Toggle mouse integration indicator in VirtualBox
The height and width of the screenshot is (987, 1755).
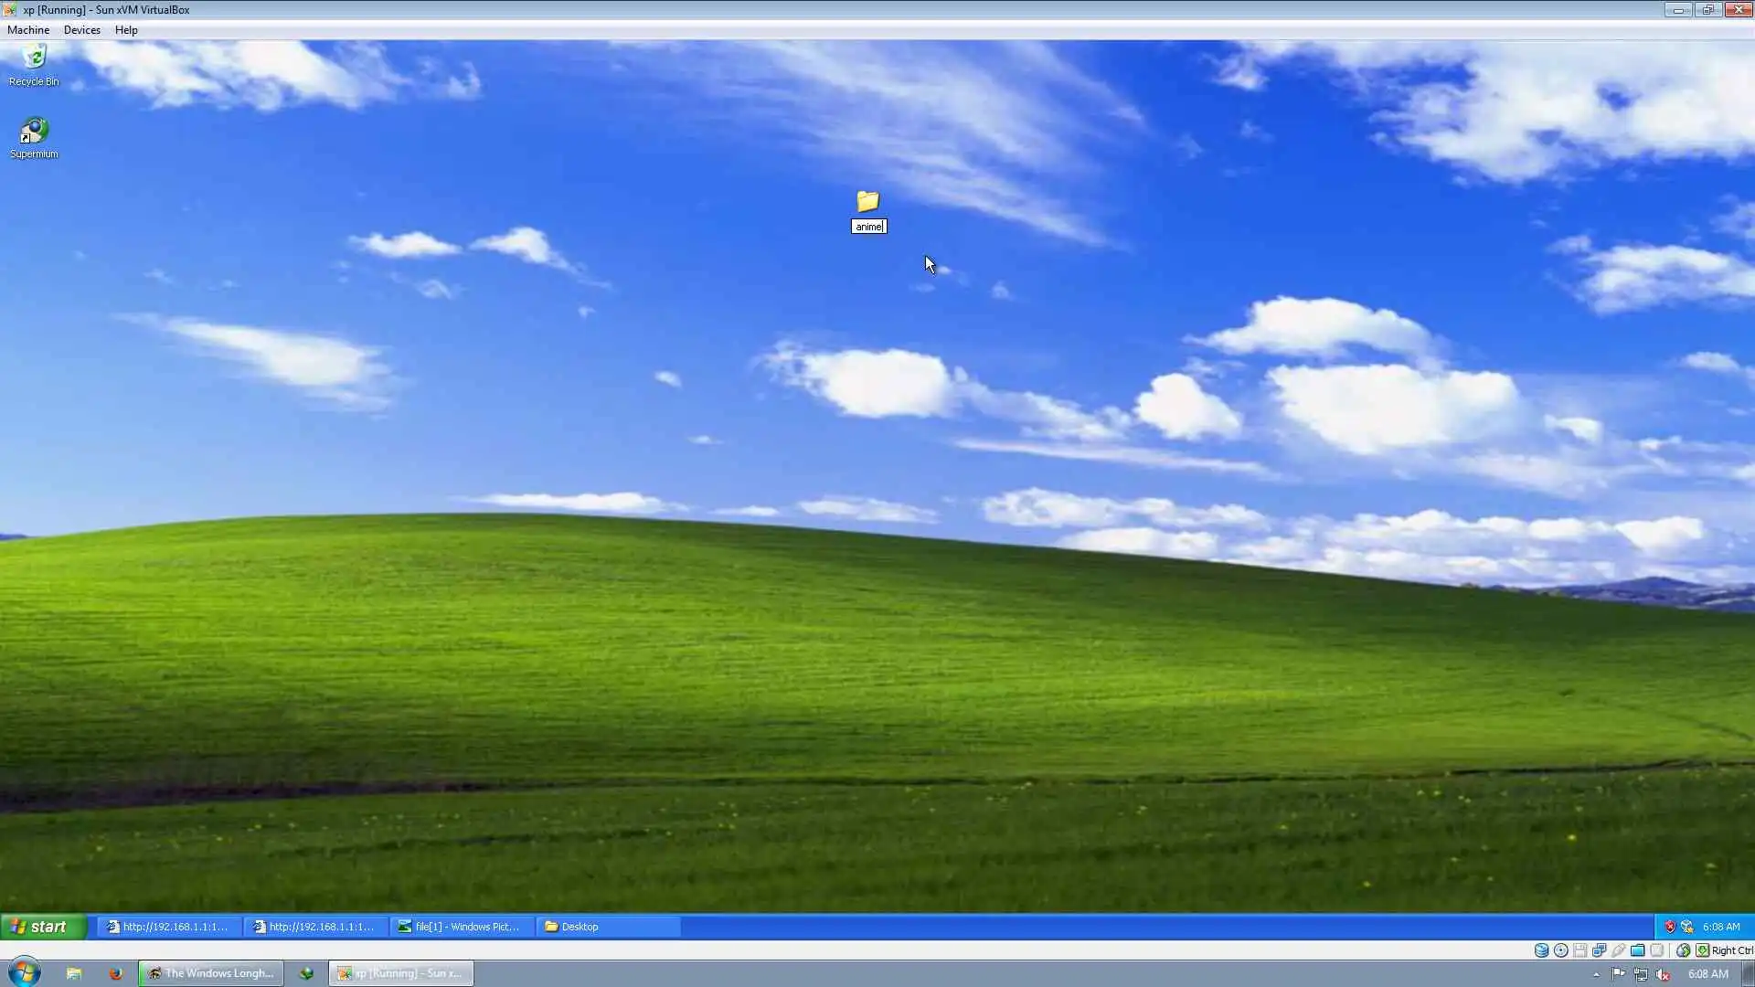[x=1683, y=950]
